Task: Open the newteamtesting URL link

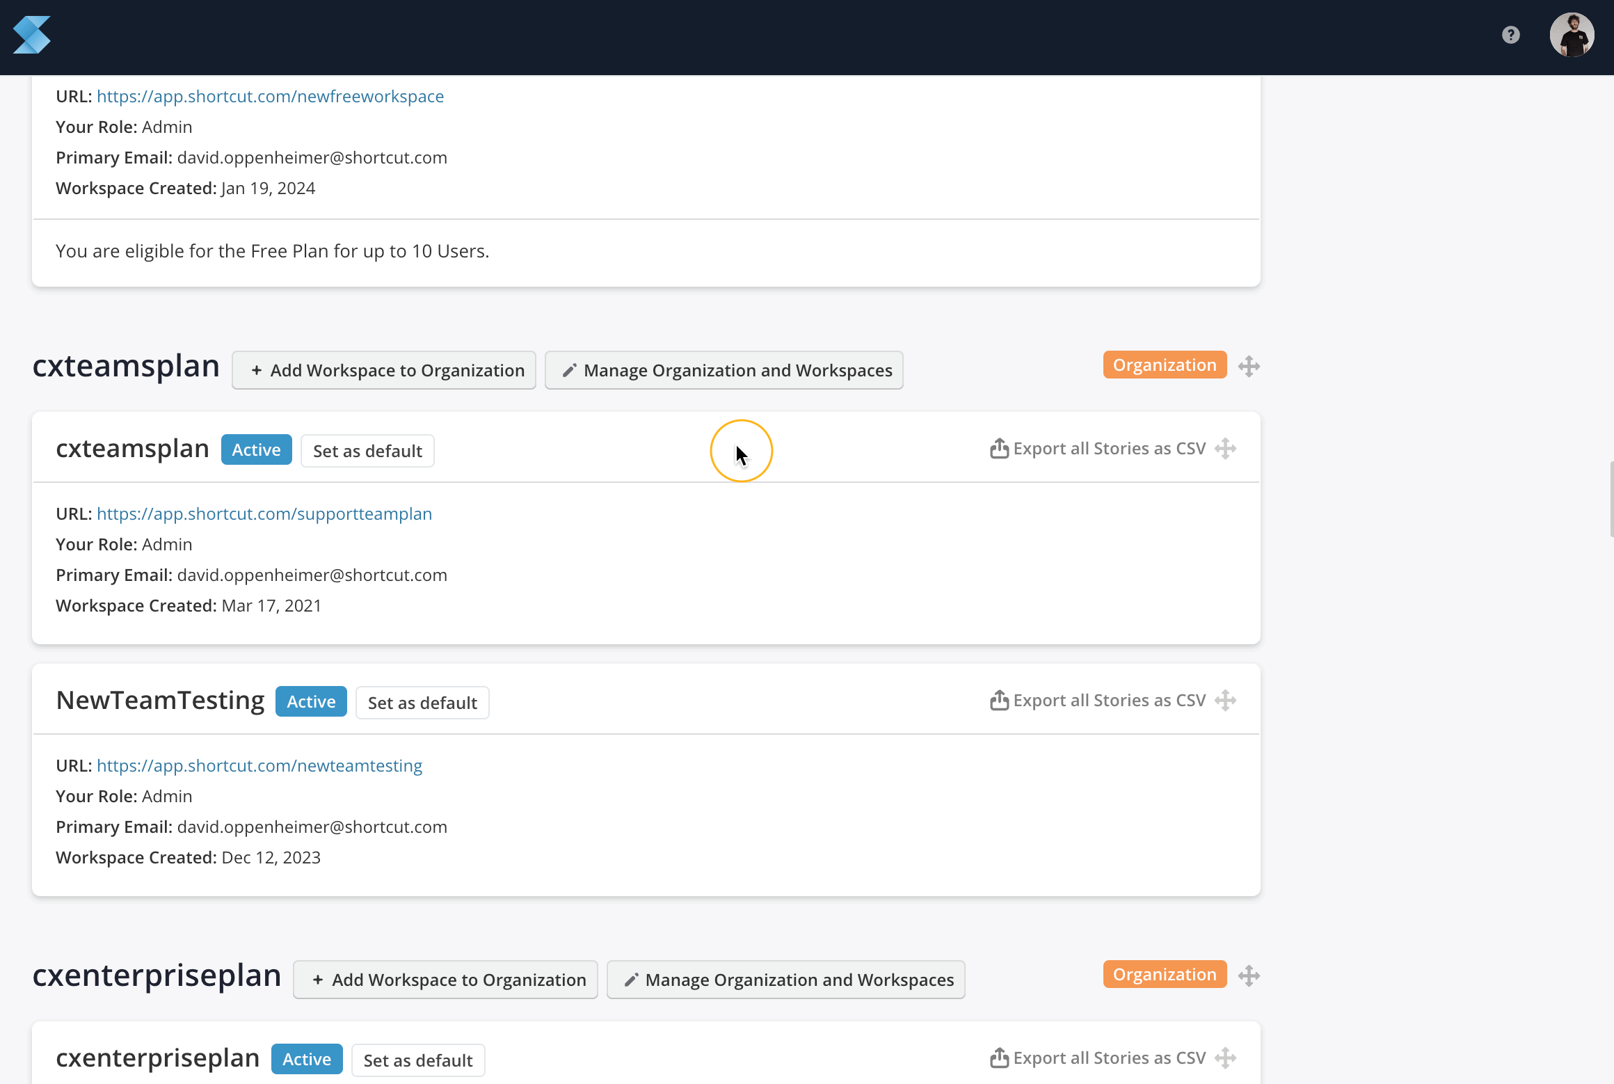Action: coord(259,765)
